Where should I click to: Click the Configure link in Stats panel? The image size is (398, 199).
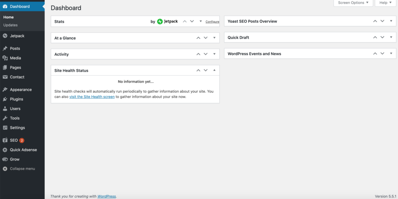213,22
